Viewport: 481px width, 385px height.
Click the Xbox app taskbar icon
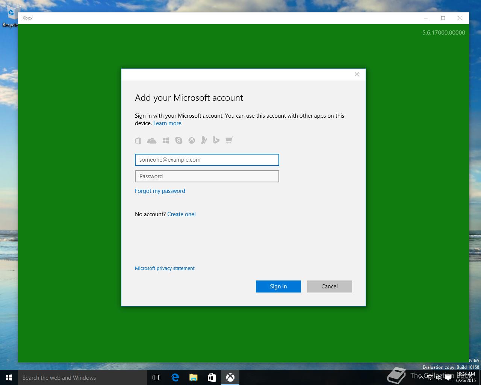pyautogui.click(x=230, y=377)
